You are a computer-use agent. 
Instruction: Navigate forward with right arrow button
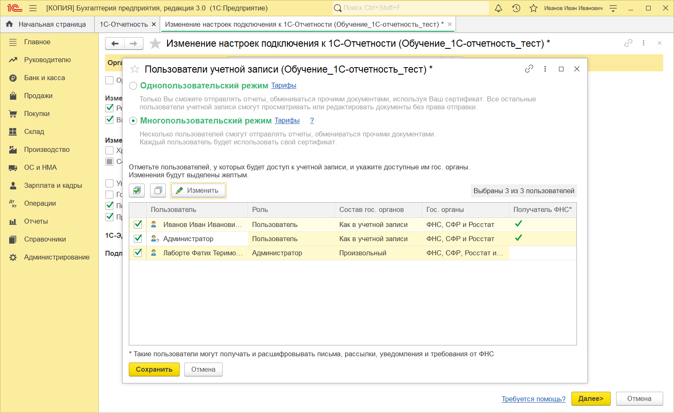pyautogui.click(x=134, y=43)
